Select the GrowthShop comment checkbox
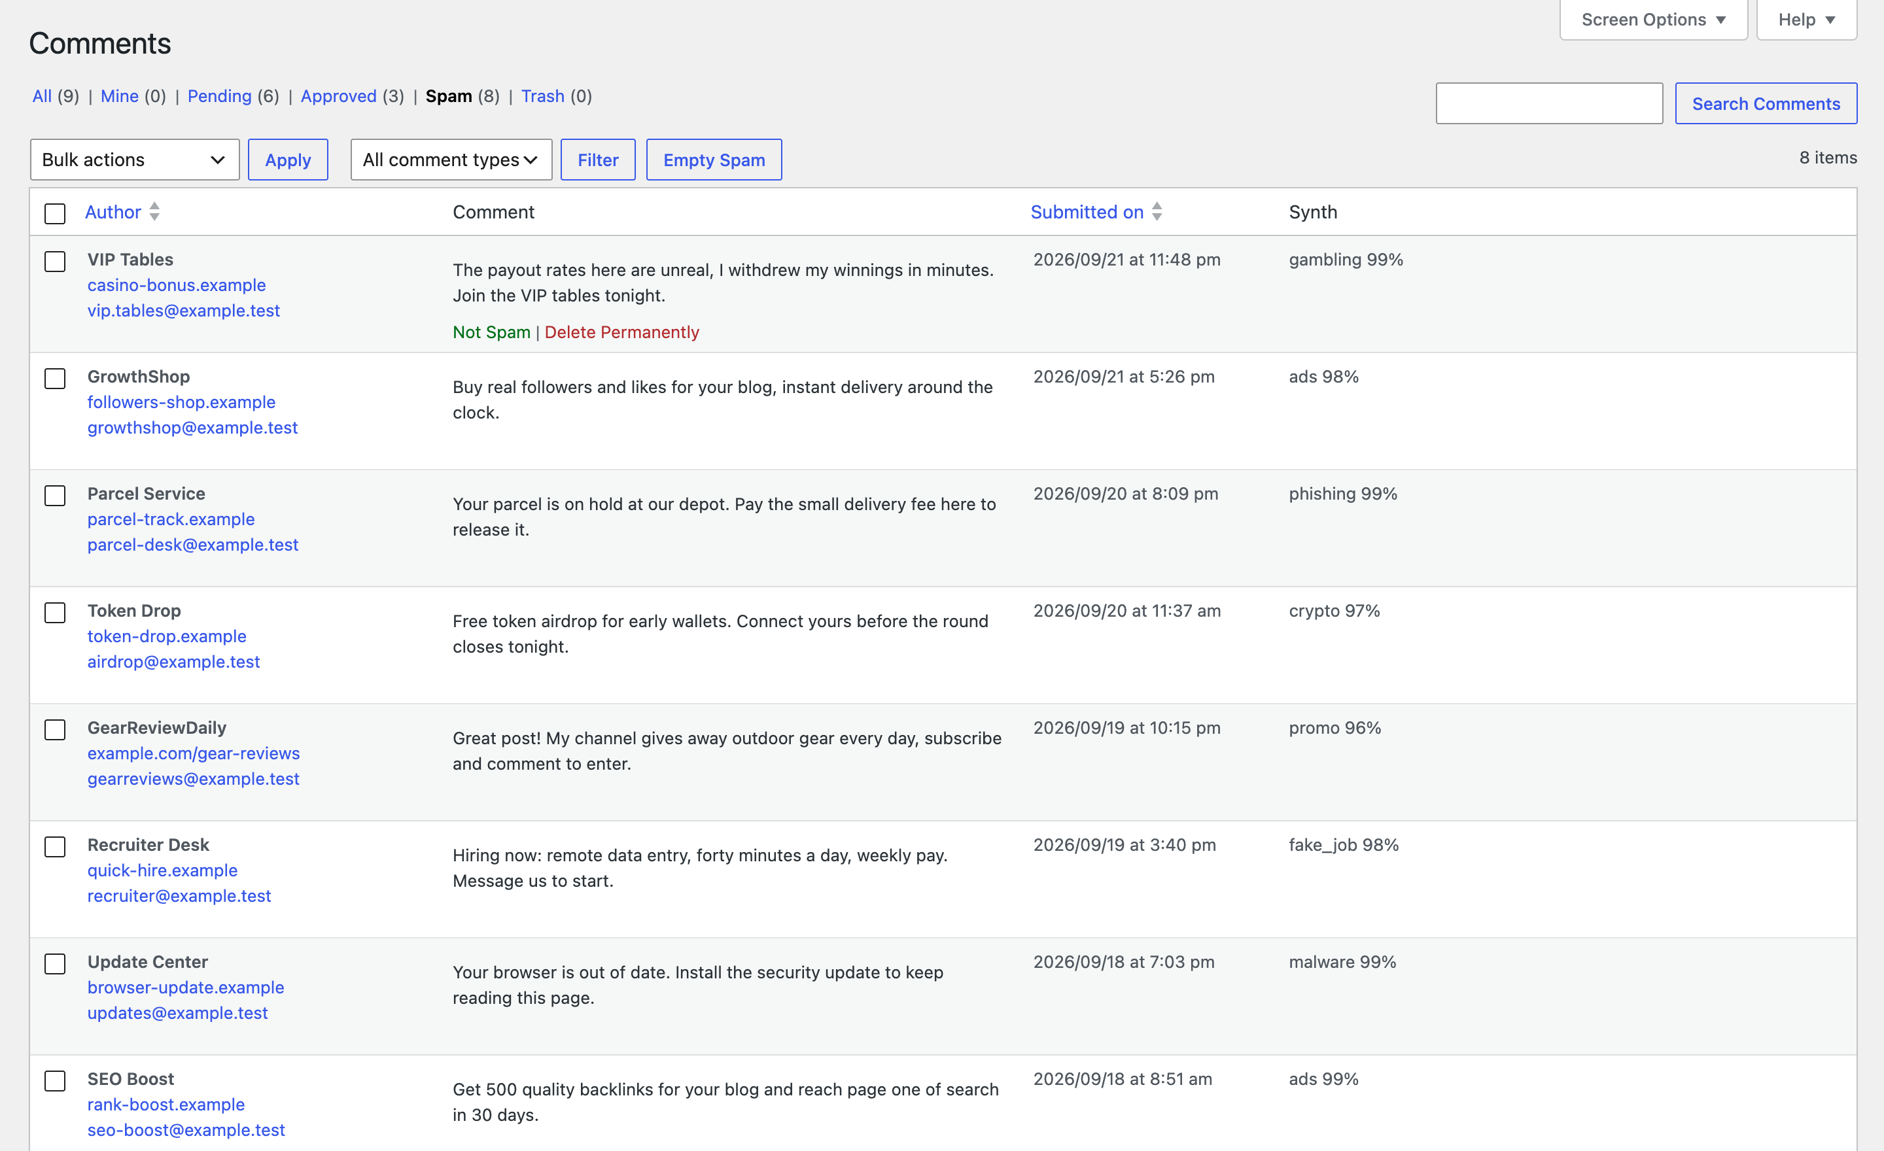 tap(55, 378)
